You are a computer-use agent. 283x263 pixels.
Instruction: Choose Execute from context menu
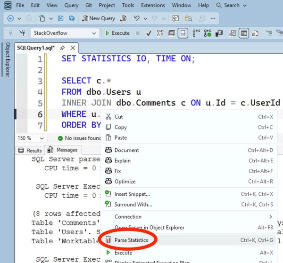pyautogui.click(x=189, y=253)
